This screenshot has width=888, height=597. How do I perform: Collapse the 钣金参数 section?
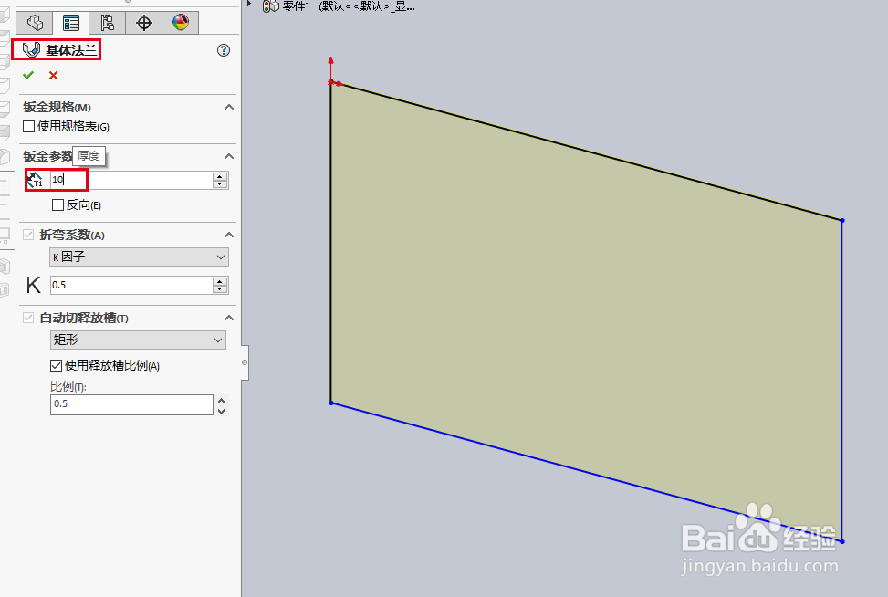(228, 156)
